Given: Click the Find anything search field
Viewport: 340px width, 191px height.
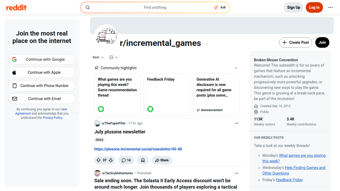Looking at the screenshot, I should [155, 7].
